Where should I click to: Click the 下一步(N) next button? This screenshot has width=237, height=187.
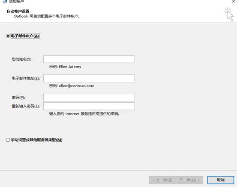click(189, 180)
